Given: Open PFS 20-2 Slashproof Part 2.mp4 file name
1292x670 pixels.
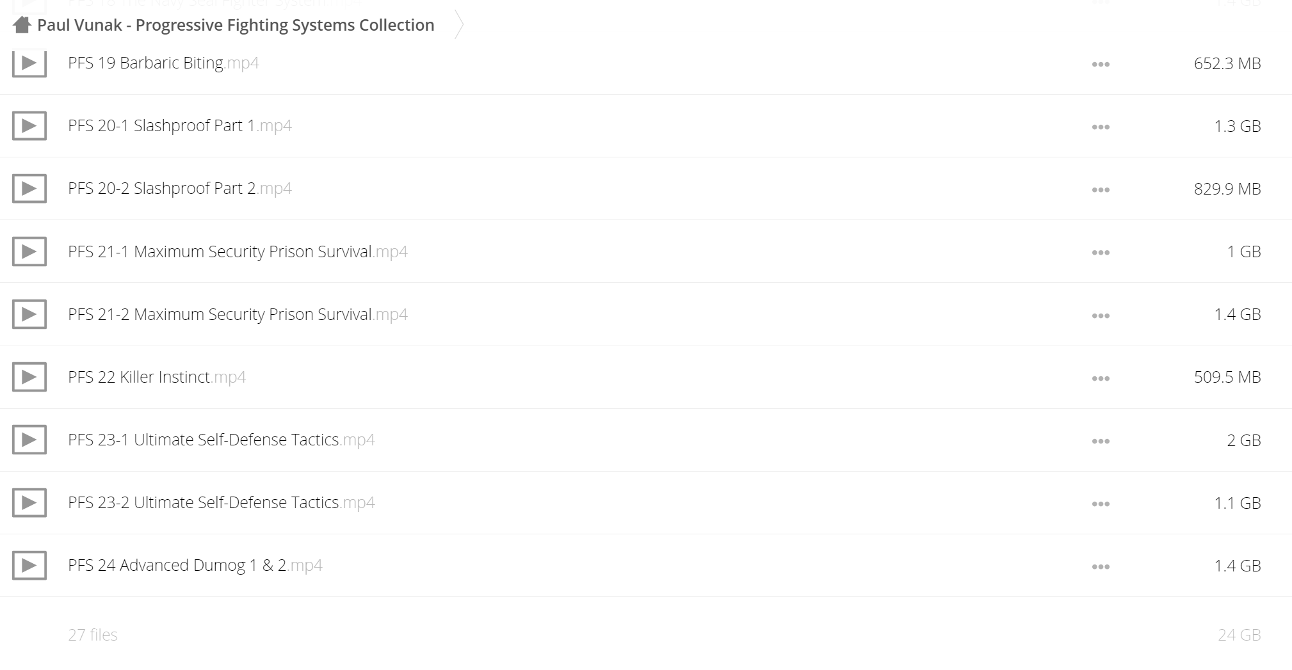Looking at the screenshot, I should click(x=180, y=188).
